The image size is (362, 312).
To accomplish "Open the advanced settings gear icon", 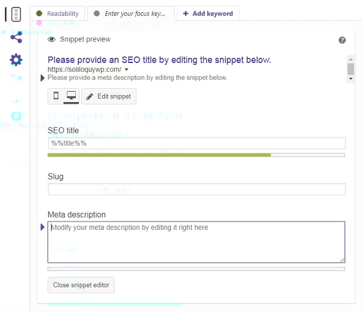I will click(x=16, y=59).
